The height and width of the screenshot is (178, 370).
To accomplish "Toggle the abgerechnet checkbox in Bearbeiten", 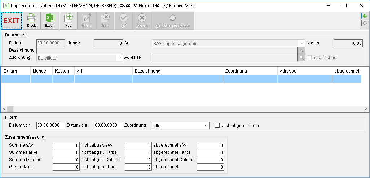I will [x=309, y=58].
